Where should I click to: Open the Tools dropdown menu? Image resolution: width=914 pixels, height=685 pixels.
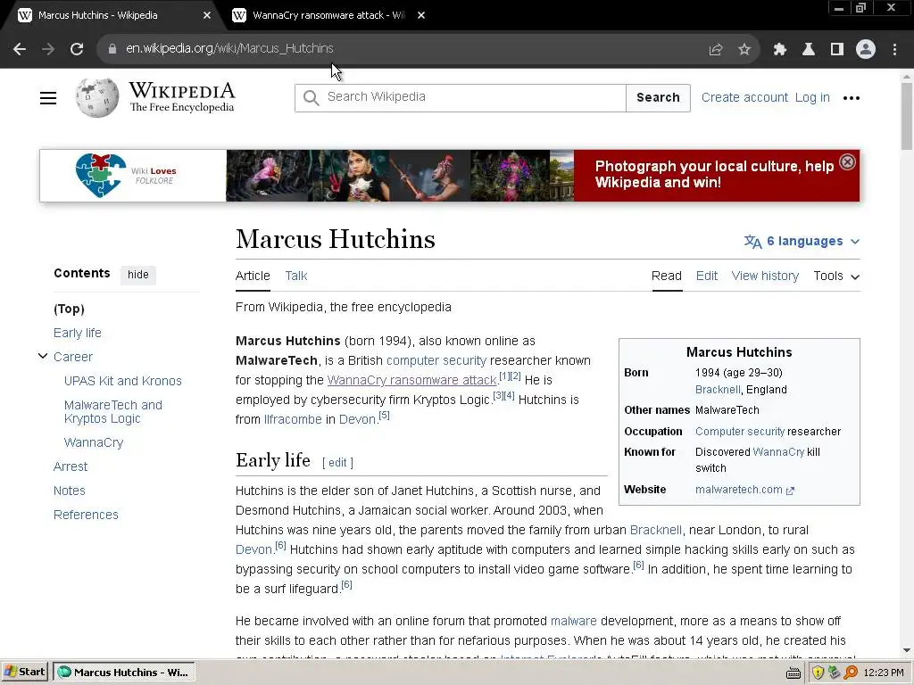point(836,276)
